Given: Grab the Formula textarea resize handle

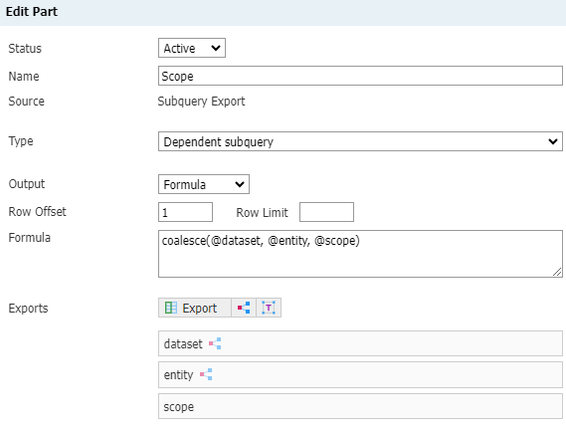Looking at the screenshot, I should coord(557,273).
